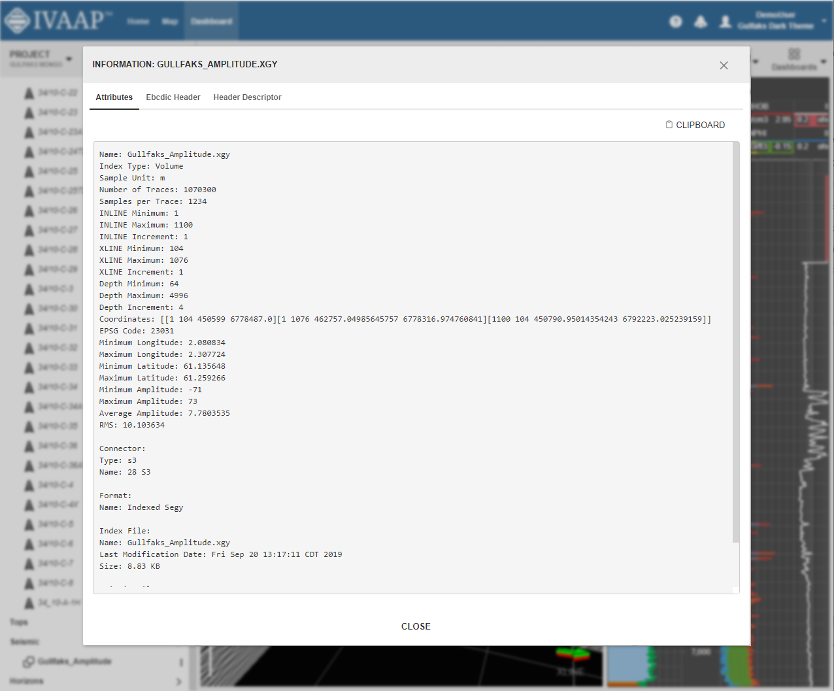The image size is (834, 691).
Task: Open the Gullfaks_Amplitude three-dot options menu
Action: click(x=181, y=662)
